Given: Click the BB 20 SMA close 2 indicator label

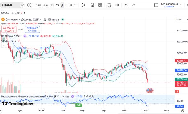Looking at the screenshot, I should click(x=11, y=36).
